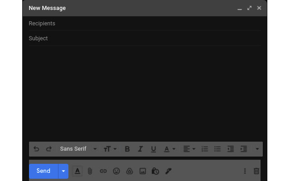Click into the Subject field

point(144,38)
